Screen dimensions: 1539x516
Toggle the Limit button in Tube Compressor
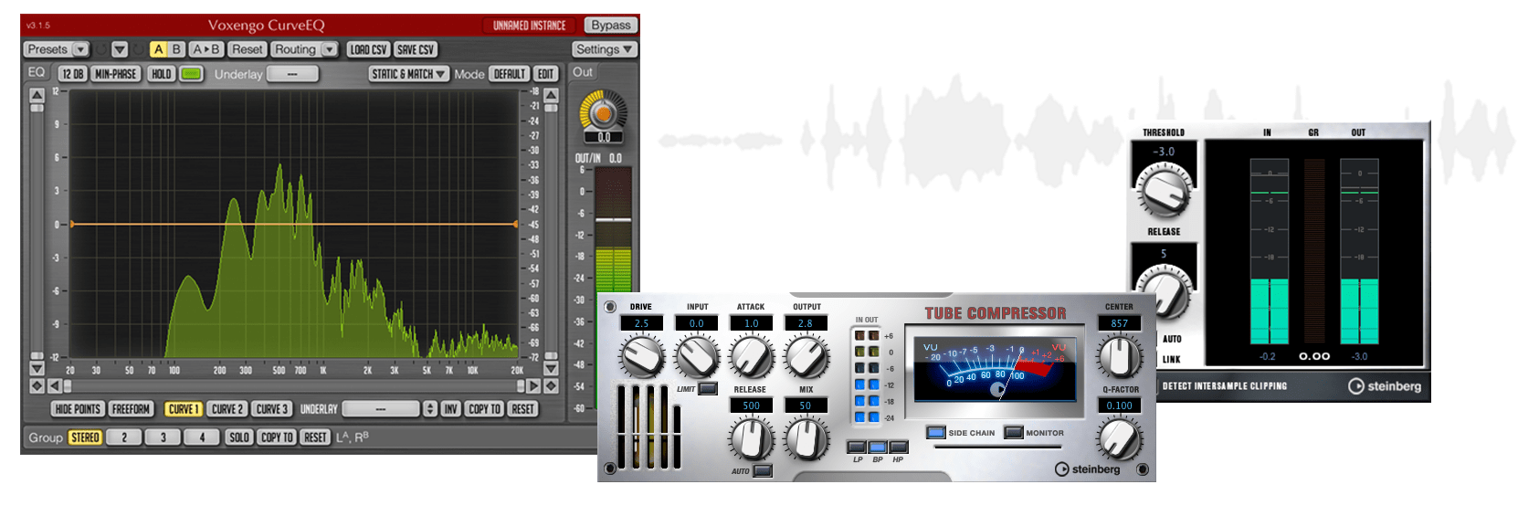tap(708, 389)
